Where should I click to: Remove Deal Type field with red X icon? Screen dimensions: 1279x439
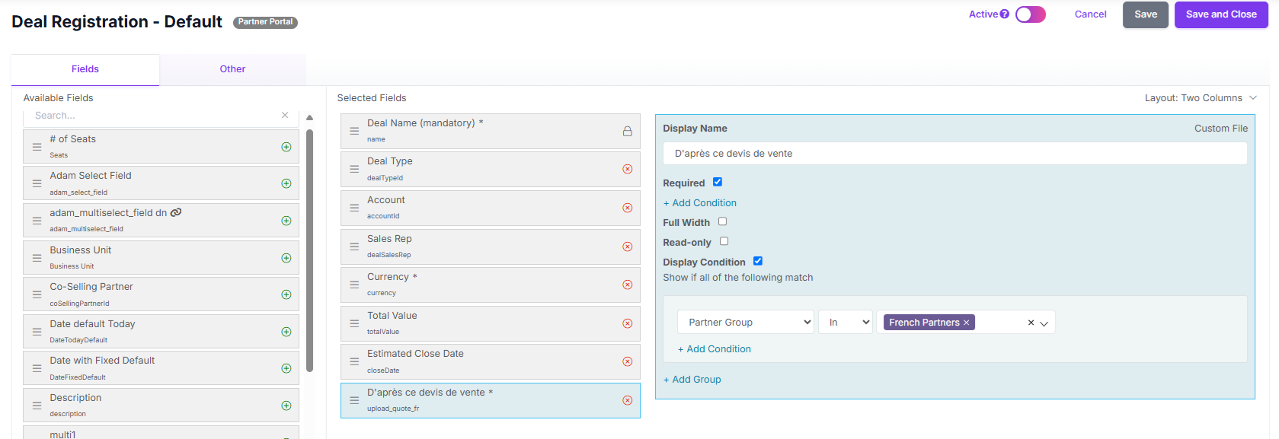(x=628, y=169)
